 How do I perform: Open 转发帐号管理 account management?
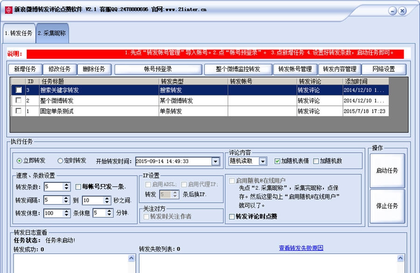(x=296, y=69)
